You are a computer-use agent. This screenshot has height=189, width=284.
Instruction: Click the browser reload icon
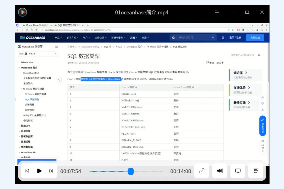pyautogui.click(x=27, y=30)
